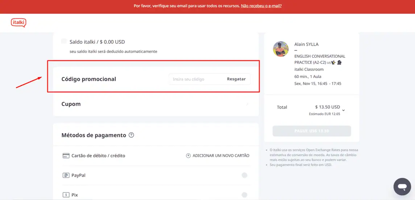Click 'Métodos de pagamento' heading
415x200 pixels.
tap(94, 135)
